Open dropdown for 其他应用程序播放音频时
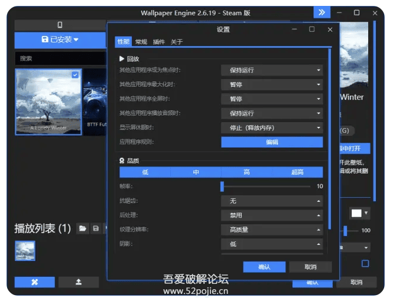Image resolution: width=393 pixels, height=301 pixels. [272, 113]
